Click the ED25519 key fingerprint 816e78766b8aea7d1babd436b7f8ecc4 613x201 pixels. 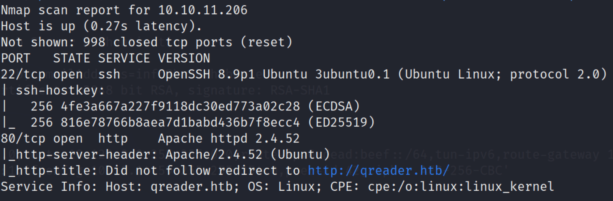click(x=180, y=122)
